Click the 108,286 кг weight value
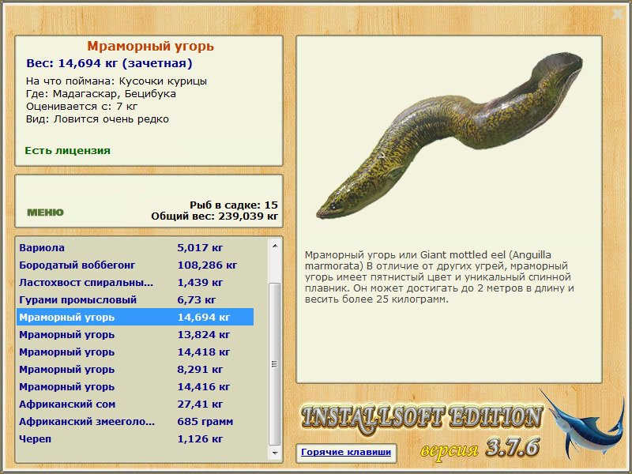Viewport: 632px width, 474px height. click(x=207, y=265)
